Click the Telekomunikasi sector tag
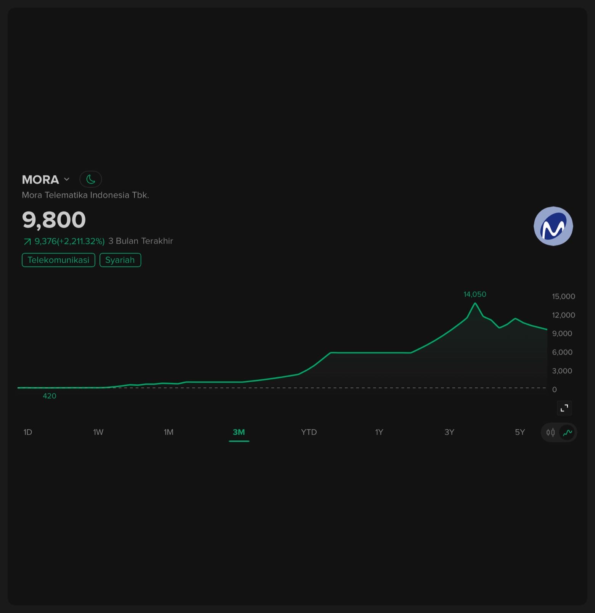This screenshot has height=613, width=595. [x=58, y=260]
